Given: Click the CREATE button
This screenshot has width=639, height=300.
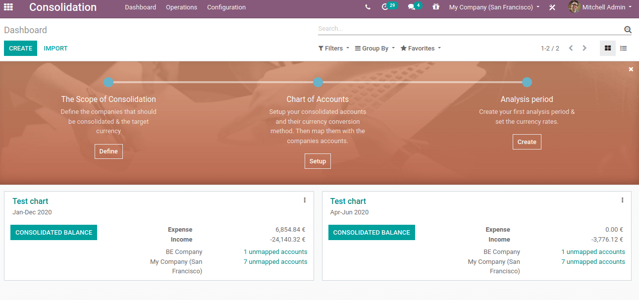Looking at the screenshot, I should tap(20, 48).
